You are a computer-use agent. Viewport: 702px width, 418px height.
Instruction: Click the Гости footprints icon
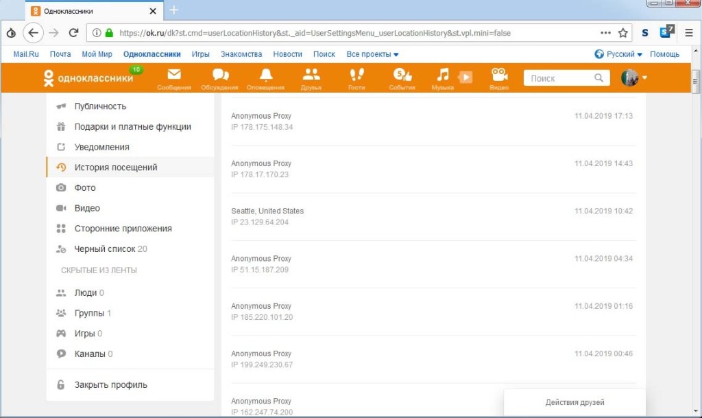pos(356,76)
